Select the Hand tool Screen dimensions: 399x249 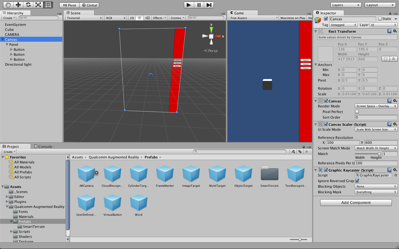(x=8, y=5)
